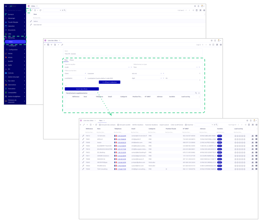This screenshot has height=223, width=262.
Task: Click the search magnifier in Tiers toolbar
Action: coord(217,125)
